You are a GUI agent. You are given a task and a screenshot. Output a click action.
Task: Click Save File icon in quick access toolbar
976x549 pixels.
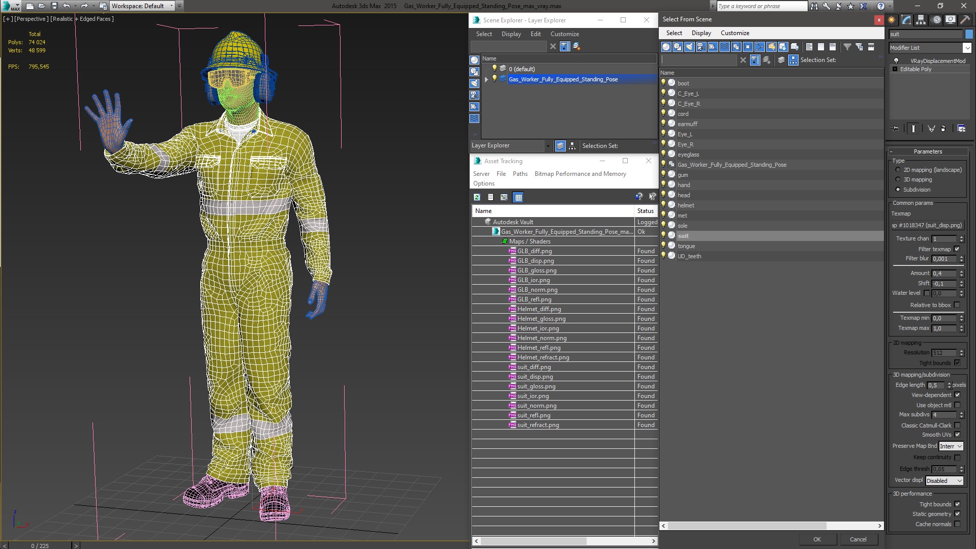pos(54,6)
